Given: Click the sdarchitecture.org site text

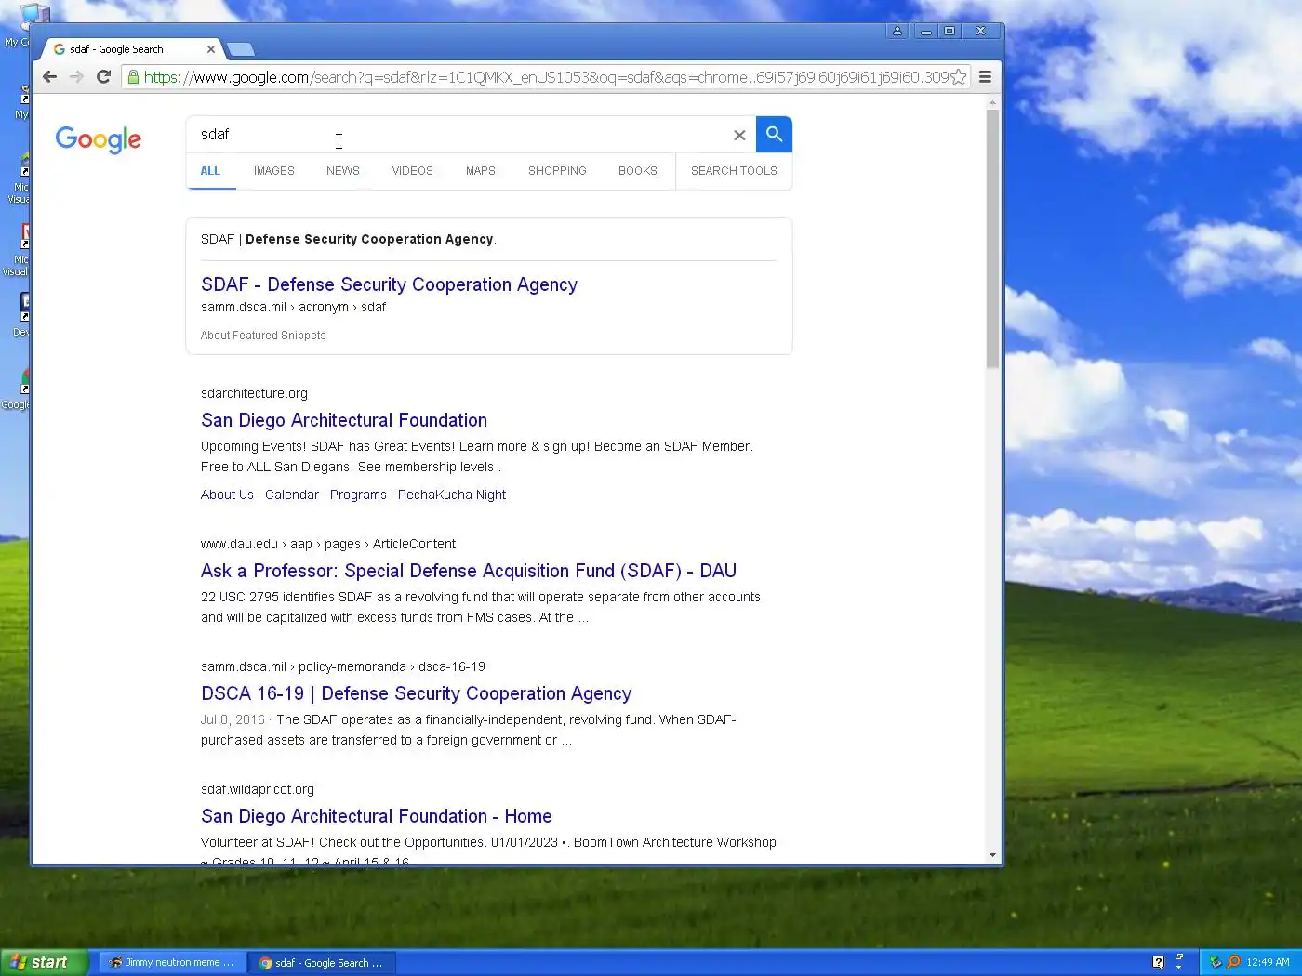Looking at the screenshot, I should pos(254,393).
